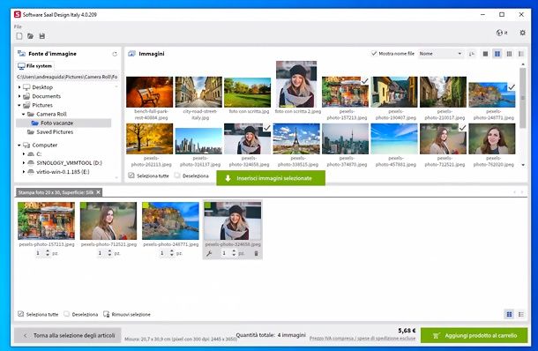The width and height of the screenshot is (538, 351).
Task: Change language using the globe it icon
Action: [x=502, y=33]
